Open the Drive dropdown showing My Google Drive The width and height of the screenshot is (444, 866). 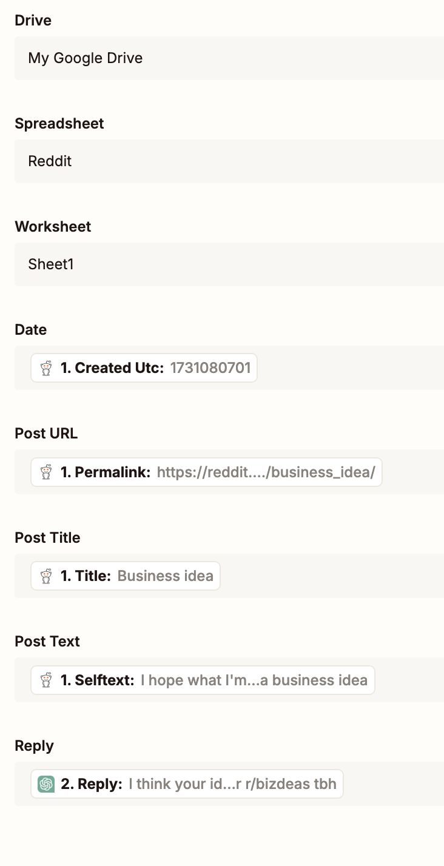(229, 58)
